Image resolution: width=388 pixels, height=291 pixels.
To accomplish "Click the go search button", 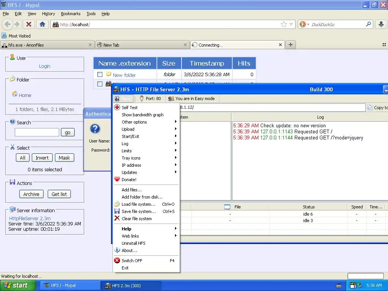I will point(67,132).
